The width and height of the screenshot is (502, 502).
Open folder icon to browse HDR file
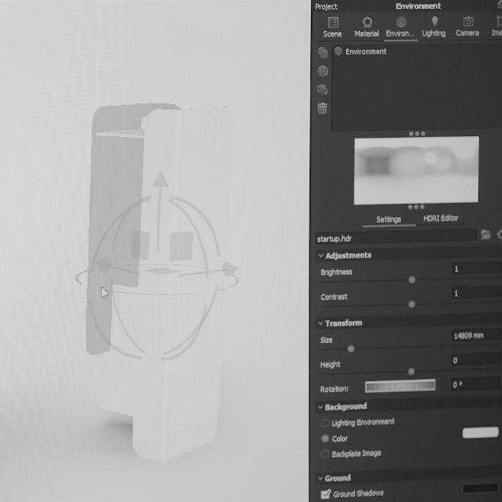tap(486, 235)
